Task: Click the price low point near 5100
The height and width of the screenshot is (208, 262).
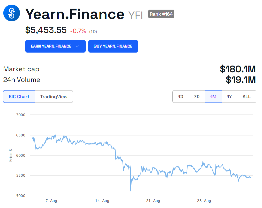Action: (x=131, y=191)
